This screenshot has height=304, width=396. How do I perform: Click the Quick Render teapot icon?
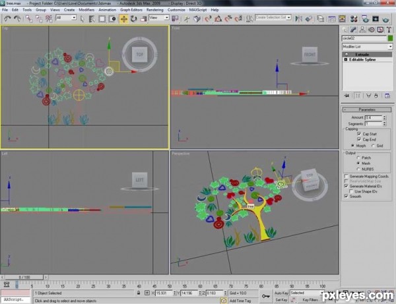click(x=385, y=18)
